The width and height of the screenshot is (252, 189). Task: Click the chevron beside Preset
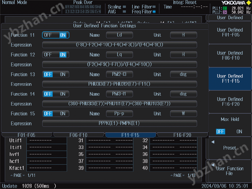coord(212,142)
